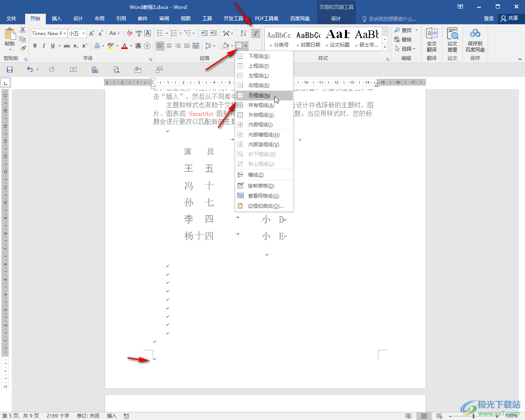Click the character border (boxed A) icon
Image resolution: width=525 pixels, height=420 pixels.
click(148, 33)
